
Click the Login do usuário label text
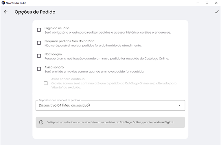pos(57,28)
